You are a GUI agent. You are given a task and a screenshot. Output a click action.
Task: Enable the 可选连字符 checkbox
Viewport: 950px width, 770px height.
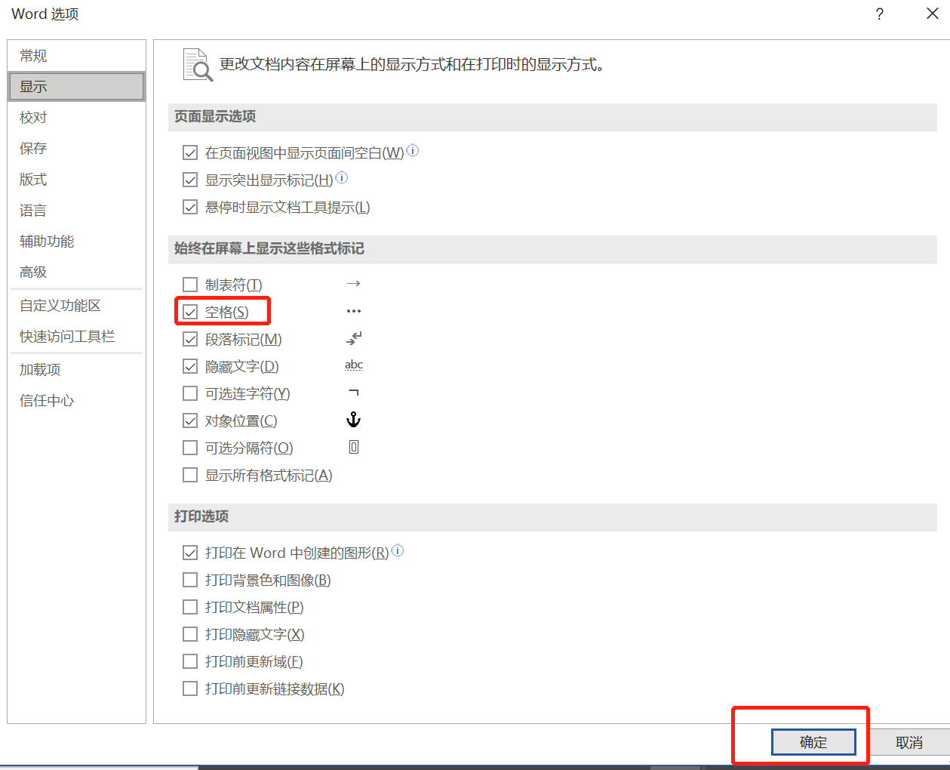click(190, 394)
